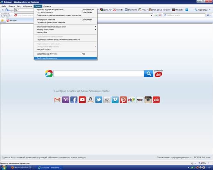Click the О компании footer link

[163, 158]
